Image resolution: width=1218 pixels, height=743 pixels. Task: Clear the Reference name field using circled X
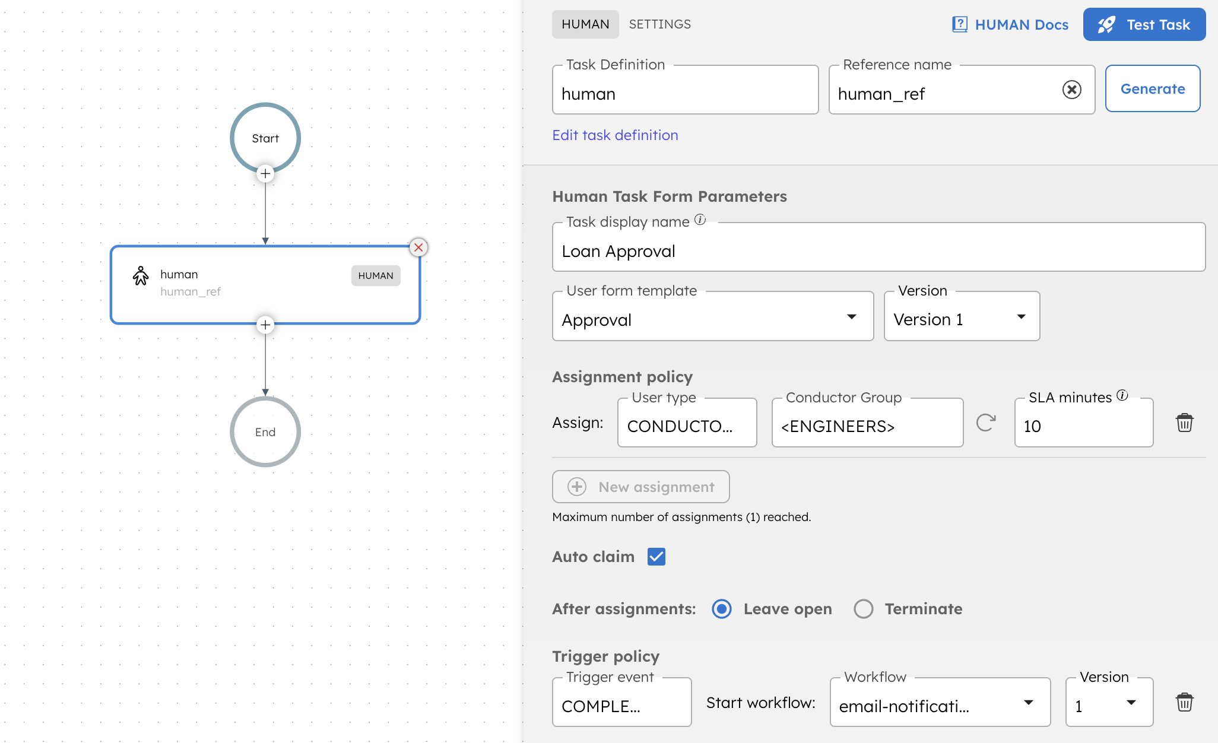pos(1071,89)
